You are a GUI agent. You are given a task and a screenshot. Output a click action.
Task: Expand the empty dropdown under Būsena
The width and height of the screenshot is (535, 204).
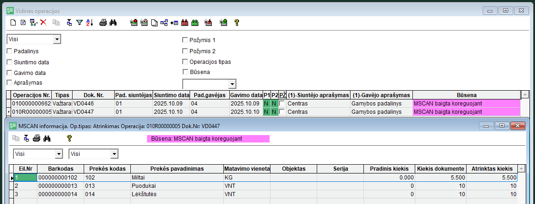[232, 84]
